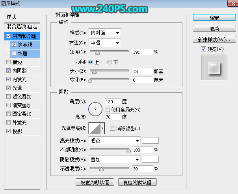This screenshot has width=238, height=194.
Task: Enable the 图案叠加 checkbox
Action: coord(9,113)
